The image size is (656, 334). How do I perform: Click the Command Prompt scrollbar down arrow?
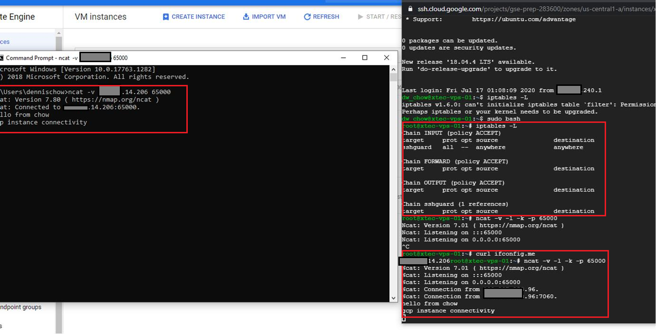point(393,298)
